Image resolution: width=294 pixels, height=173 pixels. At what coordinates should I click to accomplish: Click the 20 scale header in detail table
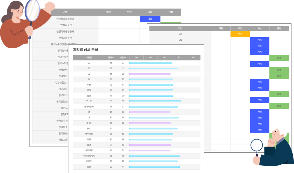pos(136,57)
